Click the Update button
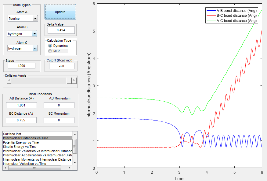This screenshot has width=267, height=181. pos(60,12)
